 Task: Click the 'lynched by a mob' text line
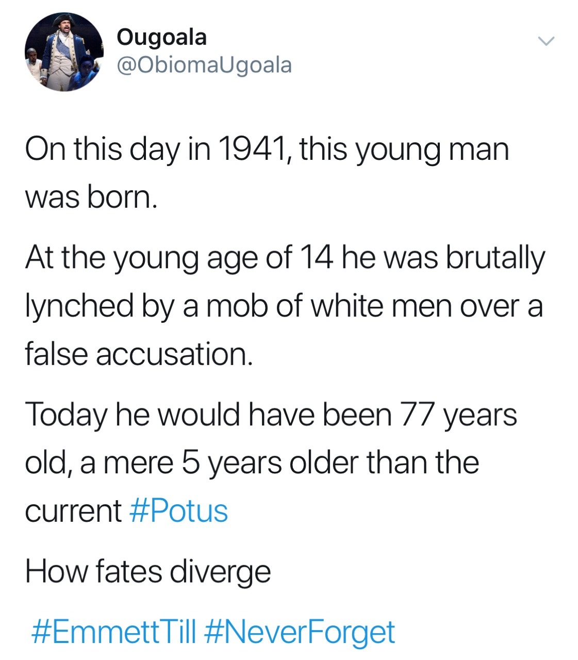(x=284, y=306)
